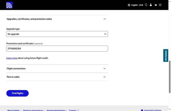171x111 pixels.
Task: Click the United Airlines globe logo
Action: [9, 5]
